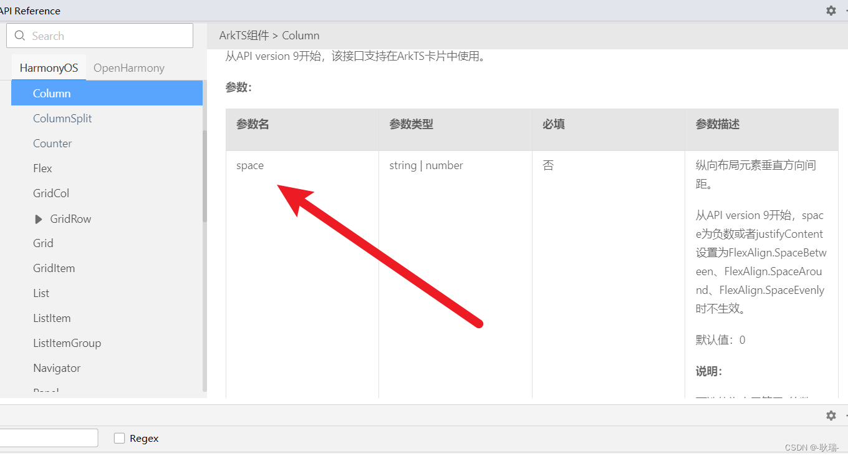Click the space parameter name cell
The height and width of the screenshot is (458, 848).
pos(250,165)
